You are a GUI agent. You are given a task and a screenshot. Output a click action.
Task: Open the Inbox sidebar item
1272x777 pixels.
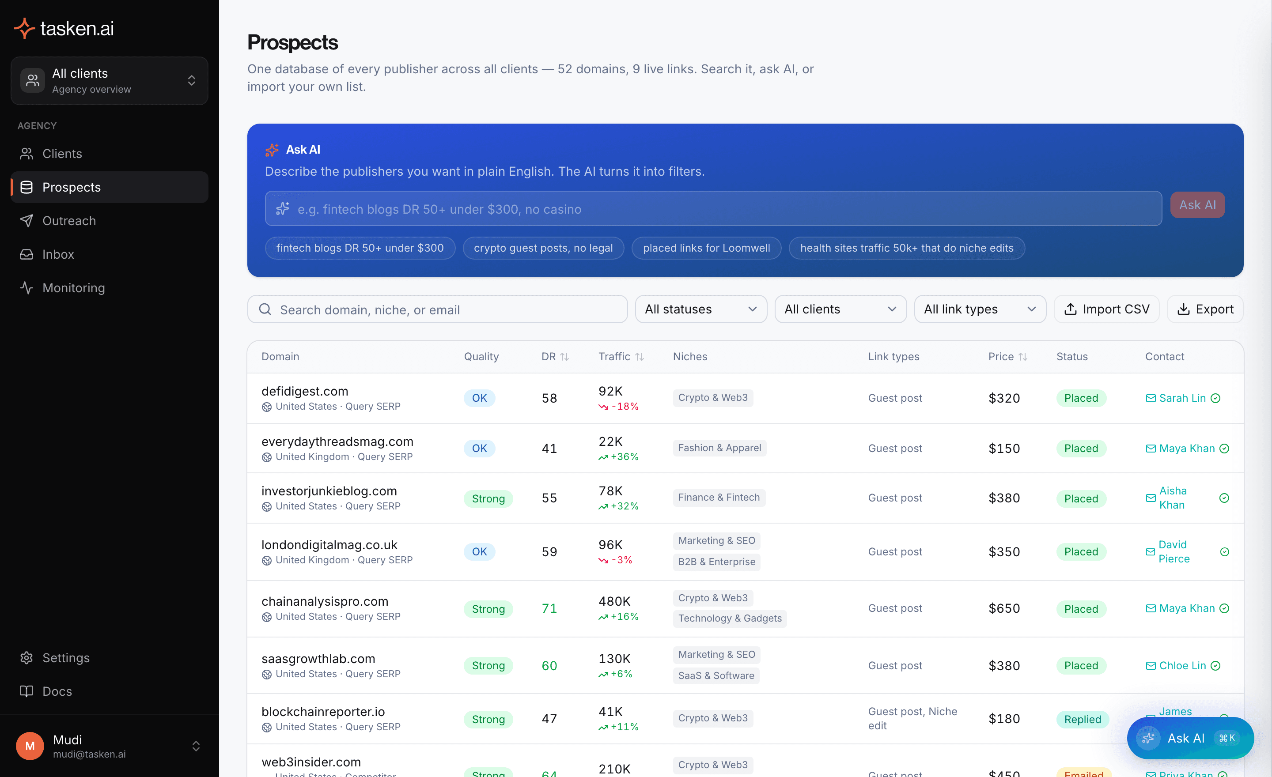pos(110,254)
